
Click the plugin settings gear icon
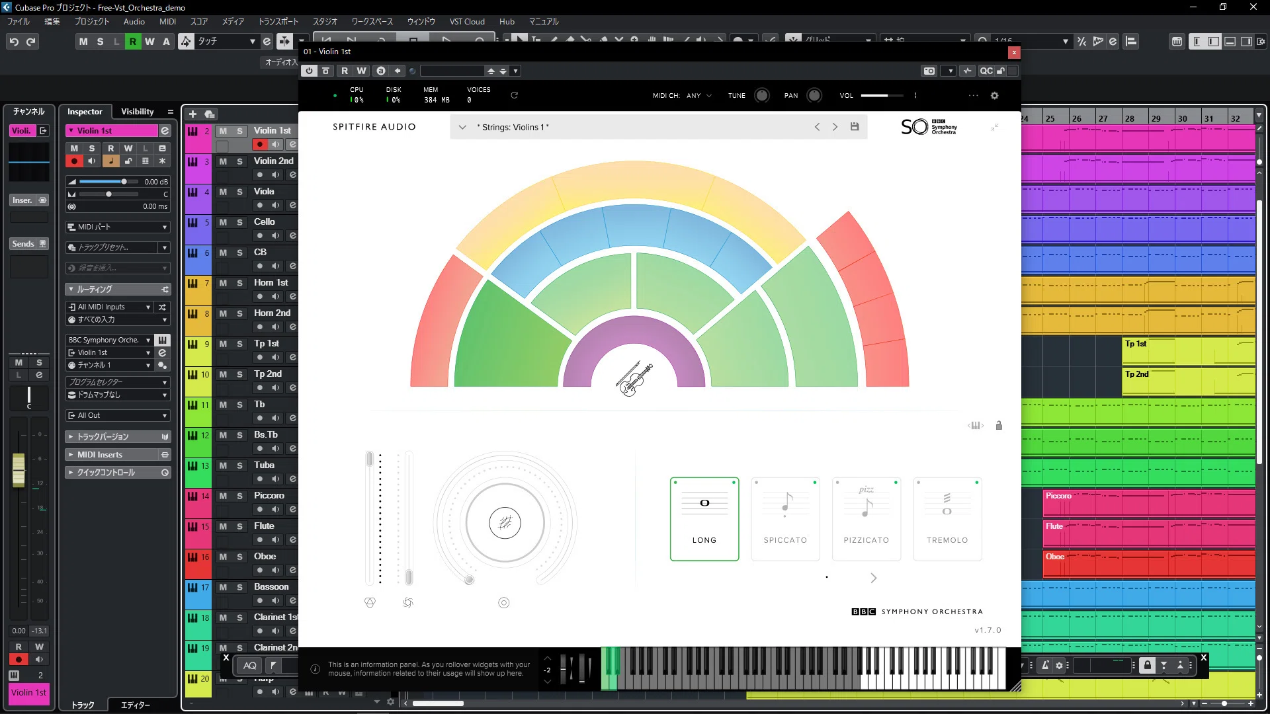click(x=994, y=96)
